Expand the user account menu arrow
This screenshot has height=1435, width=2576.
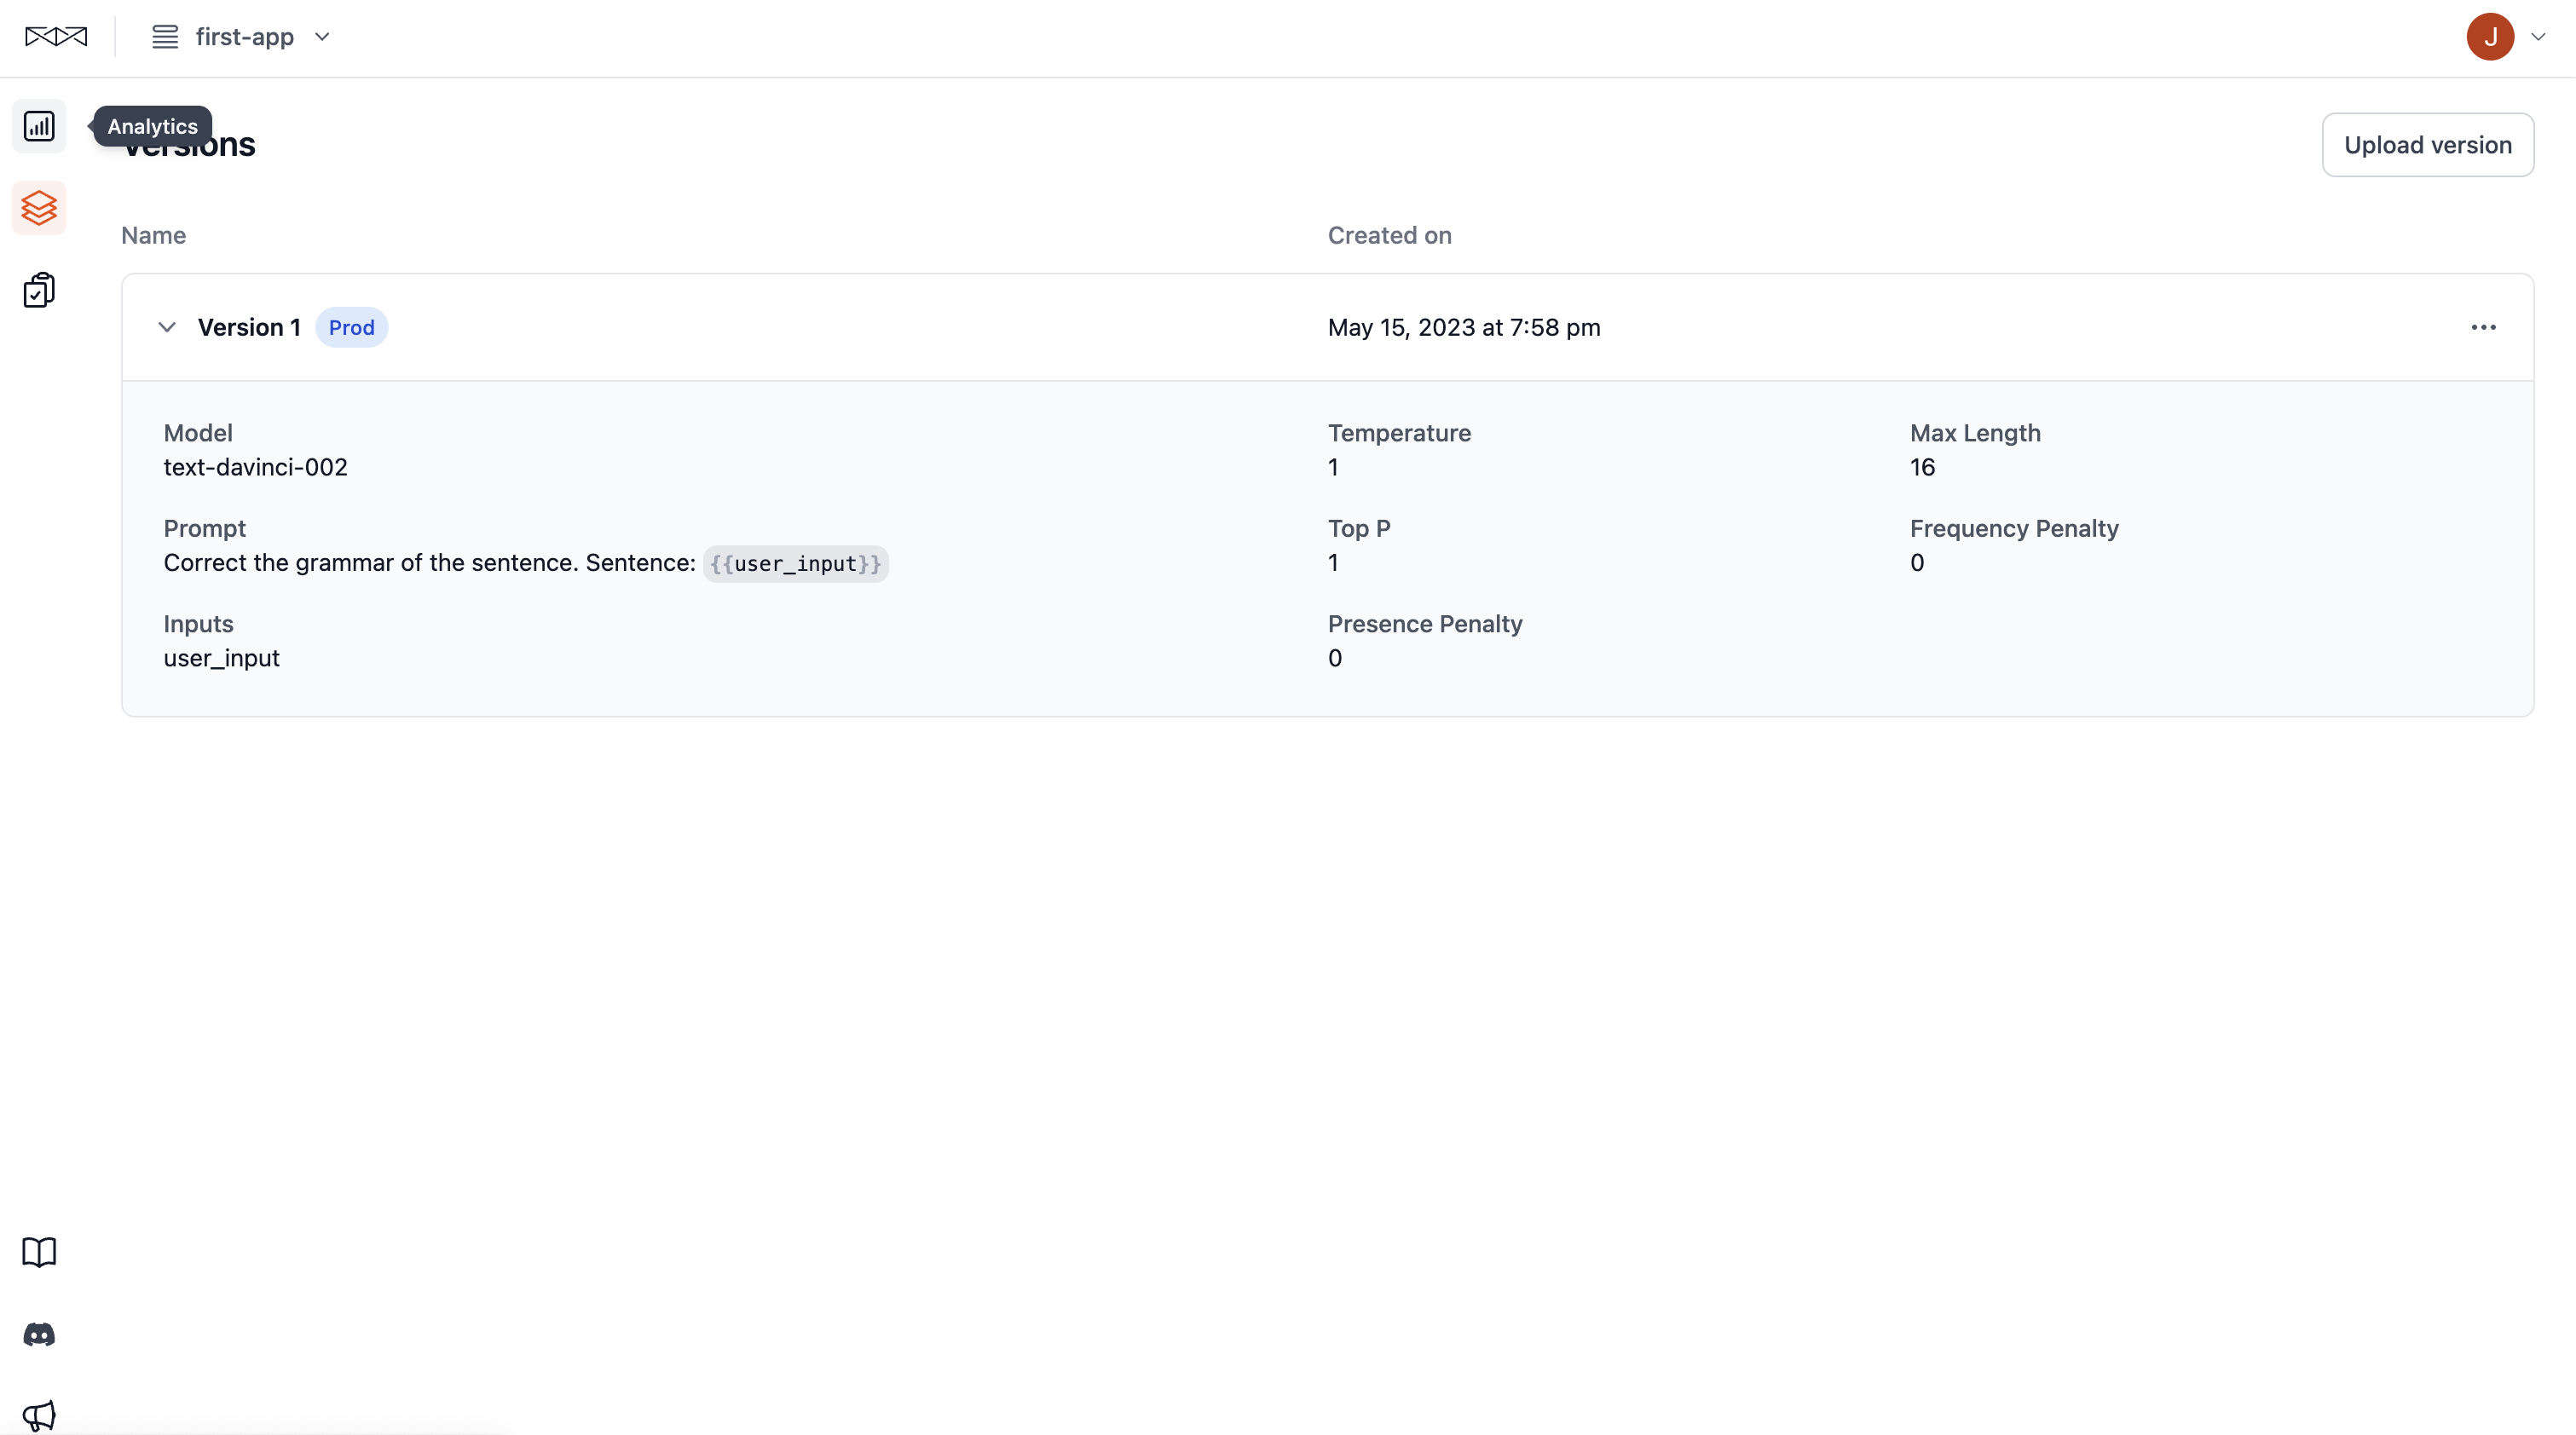(2537, 37)
